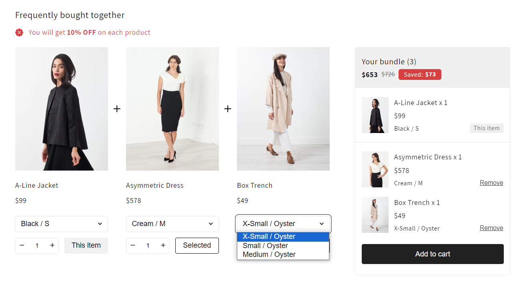Choose Small / Oyster from the list
The width and height of the screenshot is (525, 286).
coord(283,246)
